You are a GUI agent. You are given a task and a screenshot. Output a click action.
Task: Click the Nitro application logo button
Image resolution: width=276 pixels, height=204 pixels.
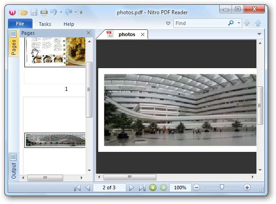tap(12, 12)
